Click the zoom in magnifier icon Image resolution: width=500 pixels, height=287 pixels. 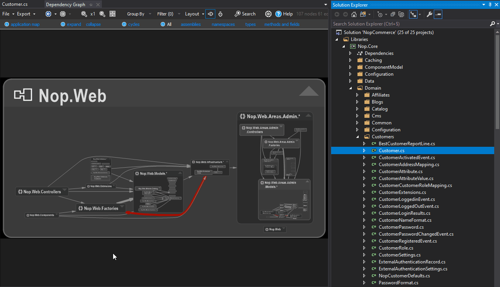click(84, 14)
